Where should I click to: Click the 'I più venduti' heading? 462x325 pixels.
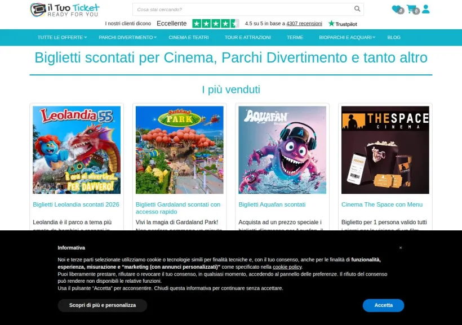tap(231, 90)
